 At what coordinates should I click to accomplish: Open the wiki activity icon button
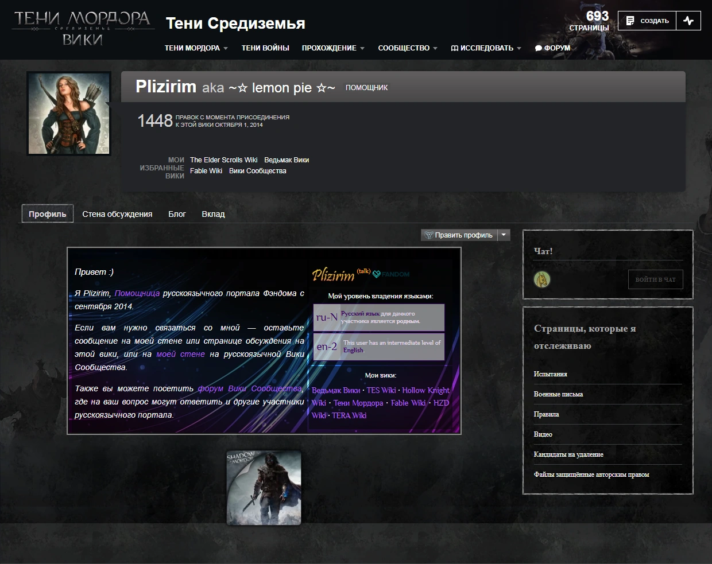(688, 21)
